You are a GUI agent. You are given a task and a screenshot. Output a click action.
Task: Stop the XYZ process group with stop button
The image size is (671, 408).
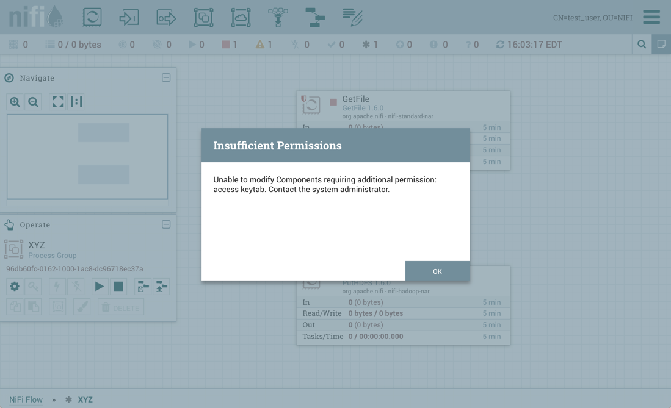[x=118, y=286]
